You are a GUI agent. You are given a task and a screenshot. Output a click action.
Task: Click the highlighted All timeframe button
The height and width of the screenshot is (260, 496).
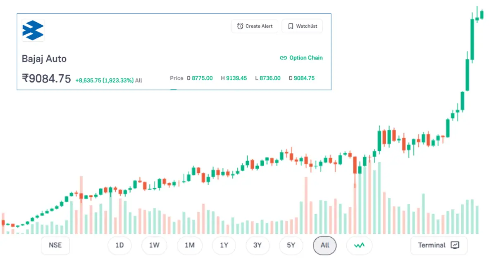324,245
